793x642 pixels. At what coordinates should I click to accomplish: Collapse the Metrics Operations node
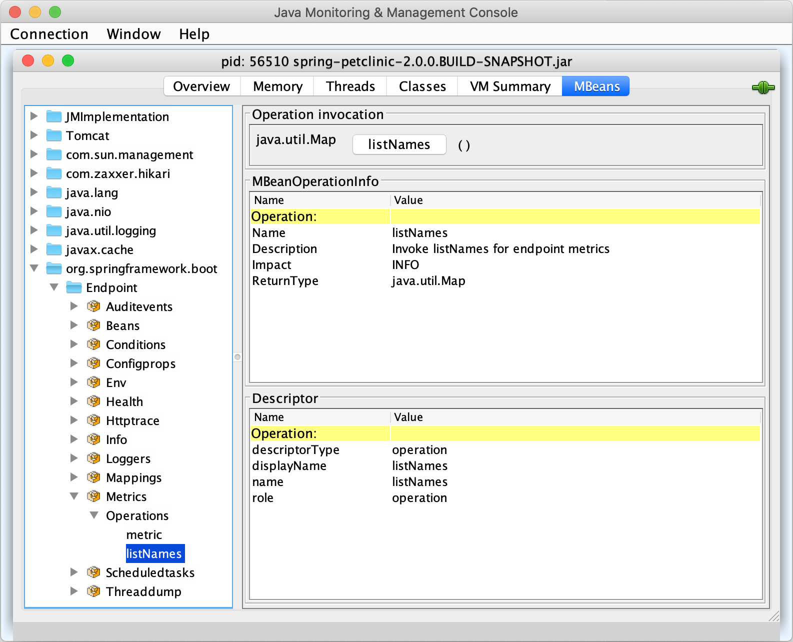[94, 515]
